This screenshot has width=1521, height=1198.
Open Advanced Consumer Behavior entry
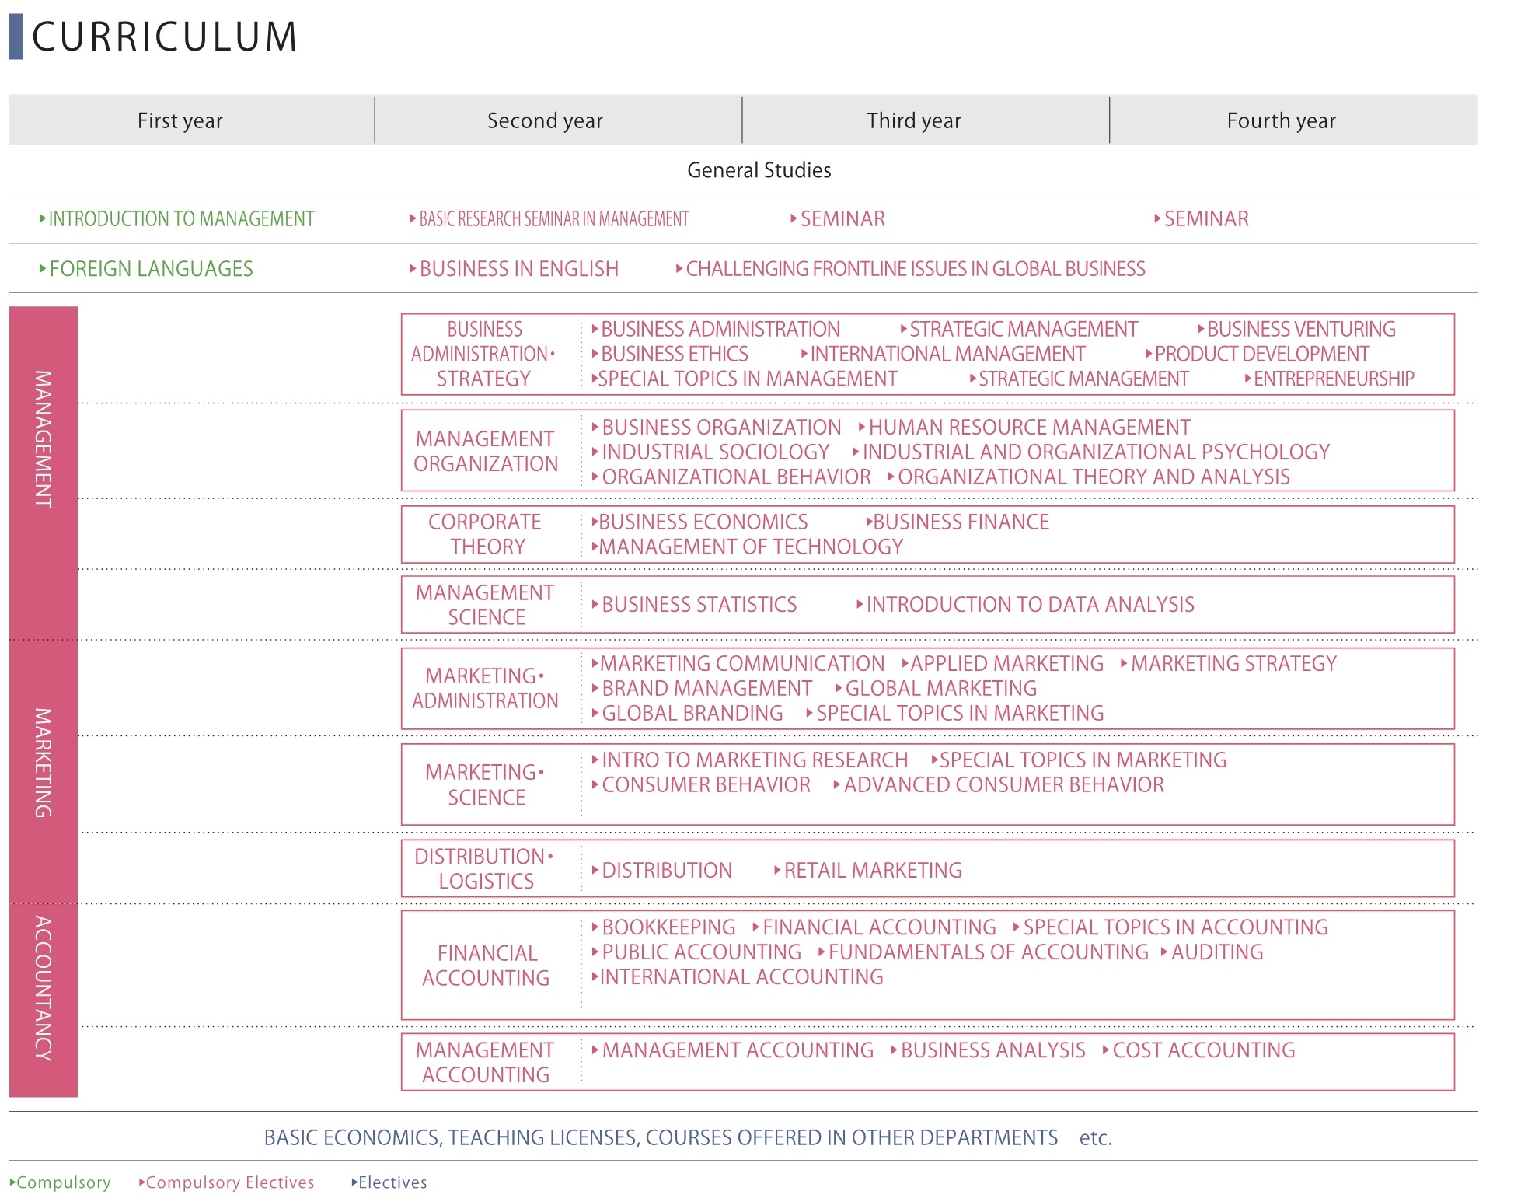(1003, 785)
